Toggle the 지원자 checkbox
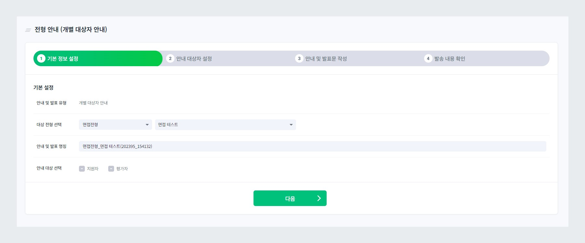Viewport: 585px width, 243px height. click(82, 169)
